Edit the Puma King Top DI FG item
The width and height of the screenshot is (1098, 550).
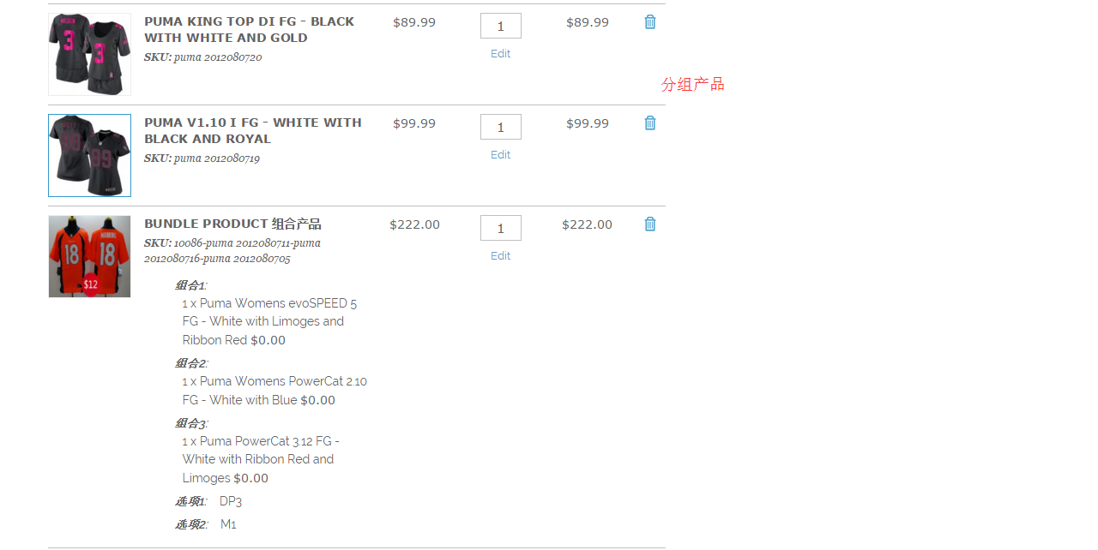coord(501,54)
